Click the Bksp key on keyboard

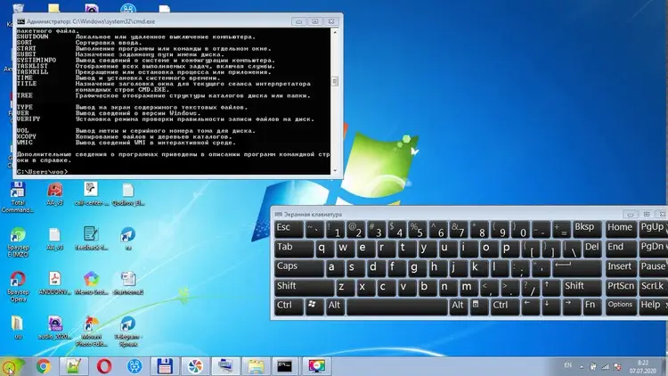(587, 229)
